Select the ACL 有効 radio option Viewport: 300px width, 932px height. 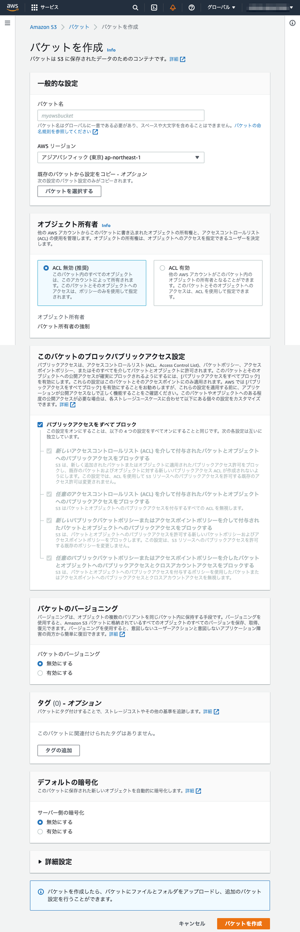[162, 268]
